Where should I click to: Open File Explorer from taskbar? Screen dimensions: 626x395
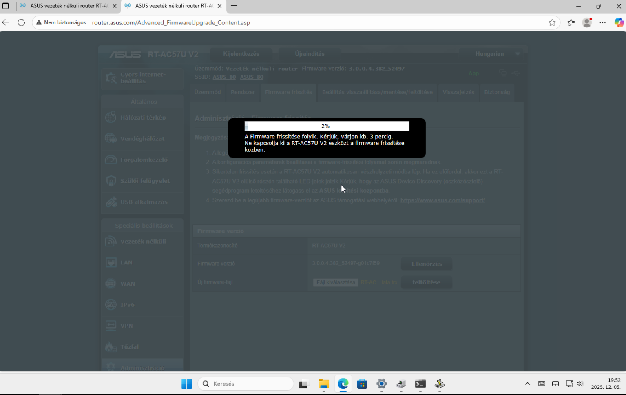pyautogui.click(x=324, y=384)
